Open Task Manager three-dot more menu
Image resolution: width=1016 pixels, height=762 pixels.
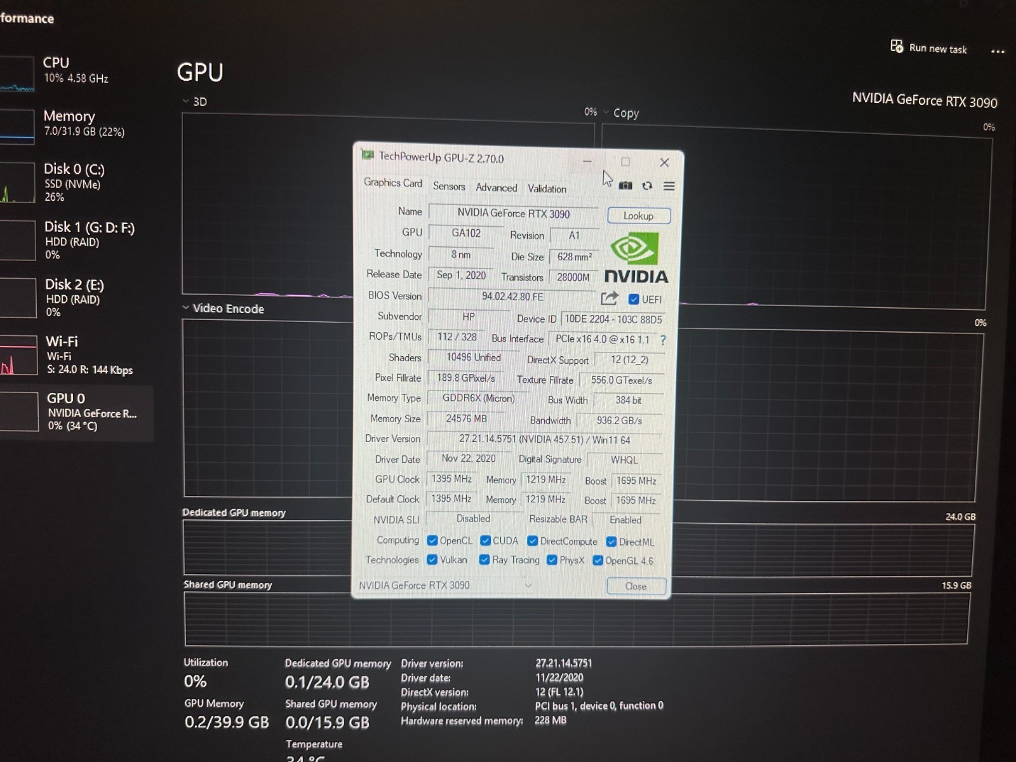click(998, 51)
